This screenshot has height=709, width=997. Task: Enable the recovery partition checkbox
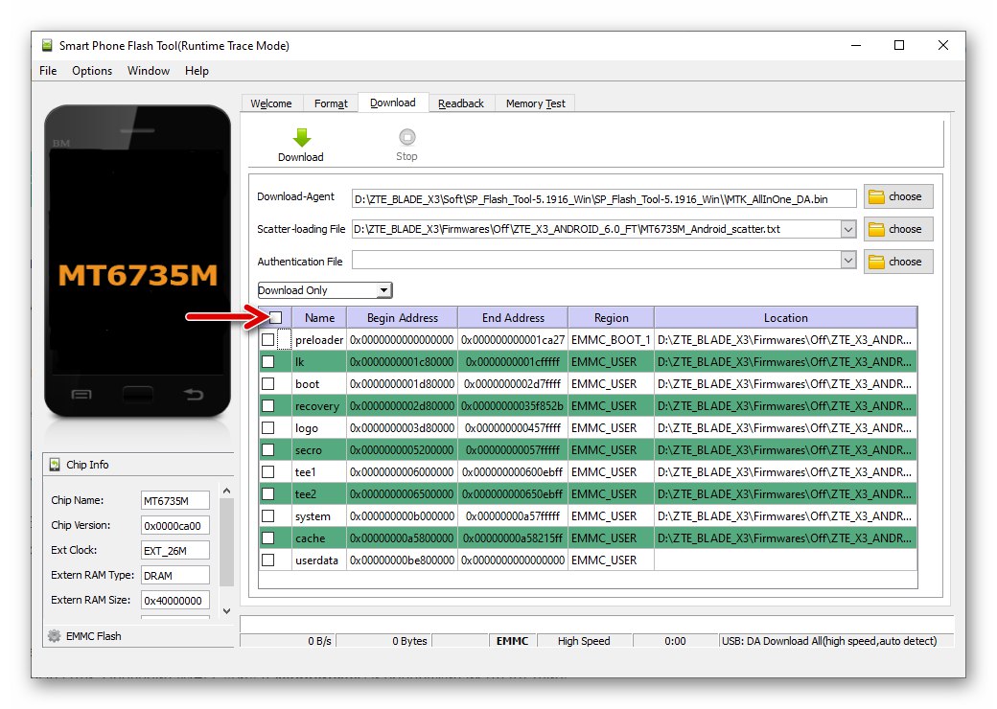coord(268,406)
